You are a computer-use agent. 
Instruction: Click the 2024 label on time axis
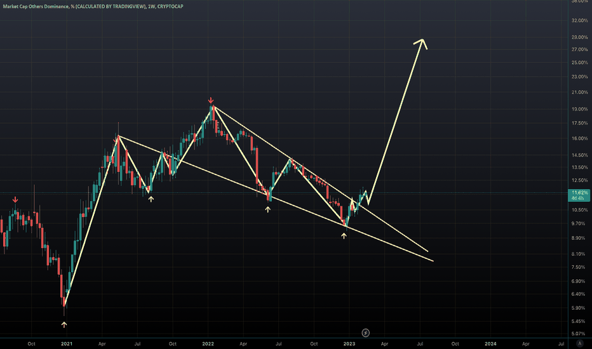point(490,344)
